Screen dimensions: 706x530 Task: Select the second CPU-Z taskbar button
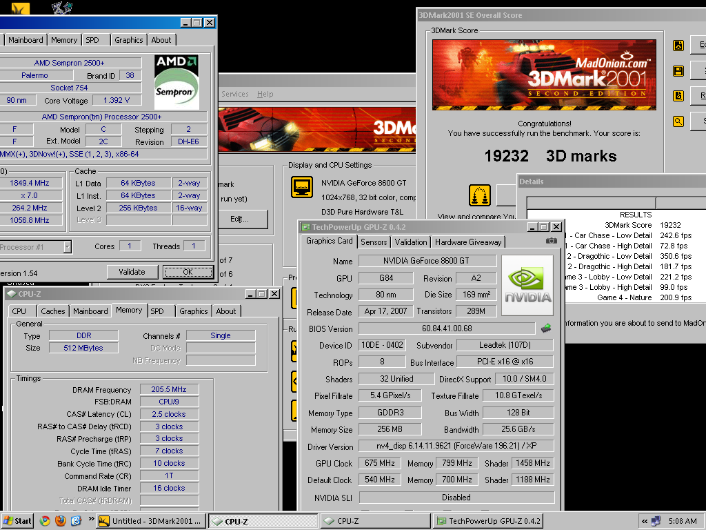click(375, 522)
